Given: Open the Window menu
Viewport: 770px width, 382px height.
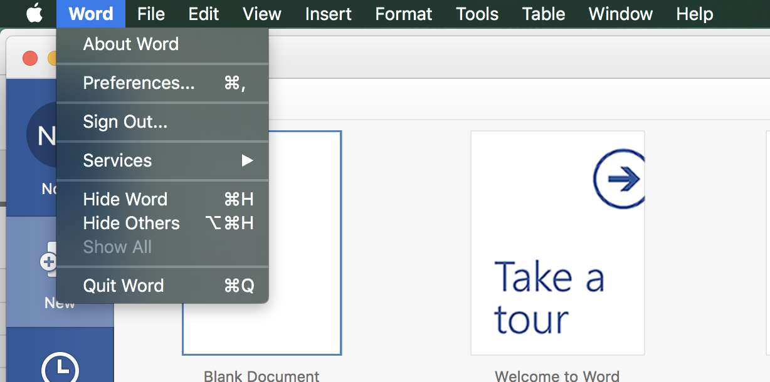Looking at the screenshot, I should pos(620,14).
